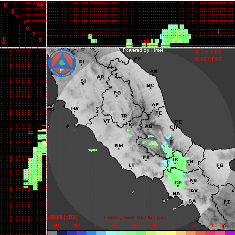Click the LT city label on map

[132, 165]
